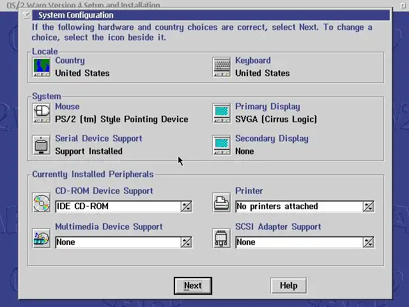Click the 'Multimedia Device Support' label

[109, 226]
